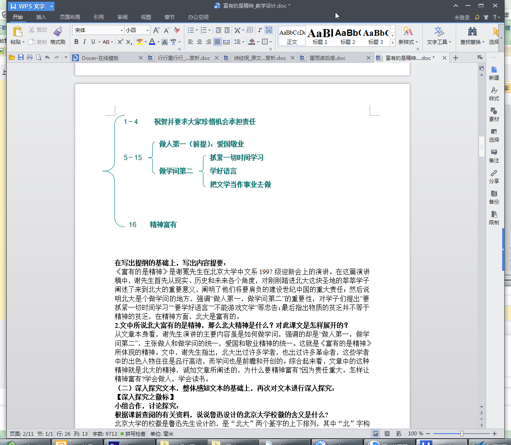Screen dimensions: 511x445
Task: Open the 审阅 (Review) ribbon tab
Action: point(122,17)
